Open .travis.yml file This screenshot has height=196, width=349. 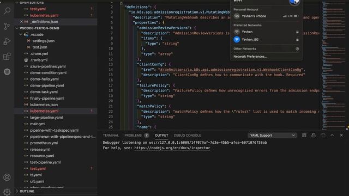pyautogui.click(x=56, y=60)
